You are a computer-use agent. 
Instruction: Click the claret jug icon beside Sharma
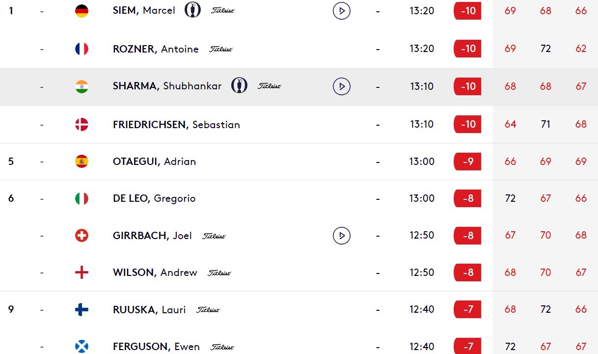point(239,85)
